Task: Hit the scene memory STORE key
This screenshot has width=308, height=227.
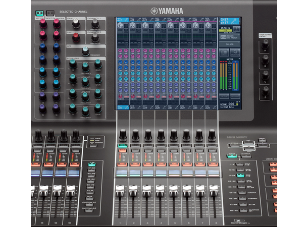Action: [x=235, y=145]
